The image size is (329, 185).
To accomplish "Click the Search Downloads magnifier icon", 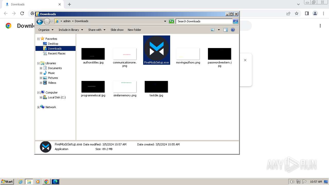I will point(235,21).
